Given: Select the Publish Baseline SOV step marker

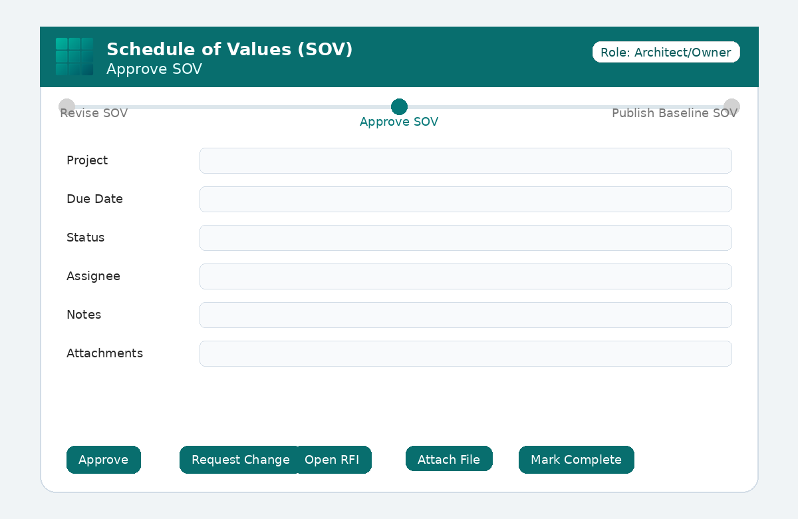Looking at the screenshot, I should pos(731,106).
